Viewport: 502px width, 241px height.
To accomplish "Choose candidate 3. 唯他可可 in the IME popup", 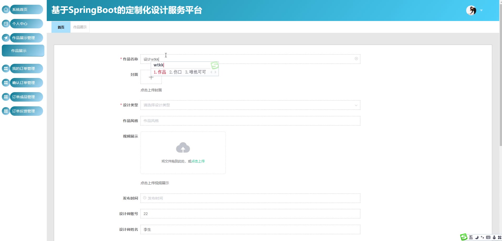I will [196, 72].
